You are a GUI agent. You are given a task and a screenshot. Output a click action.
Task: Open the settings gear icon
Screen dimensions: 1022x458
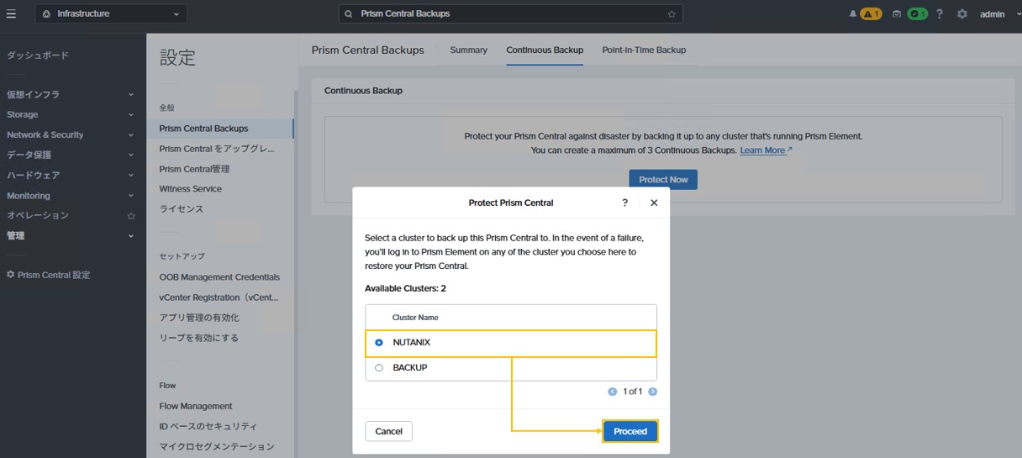pos(962,13)
